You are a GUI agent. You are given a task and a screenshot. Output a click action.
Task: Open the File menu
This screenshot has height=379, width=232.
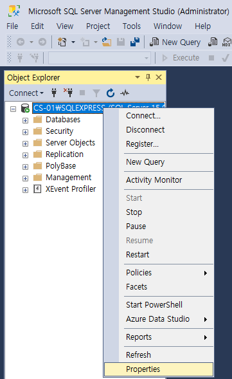click(x=12, y=26)
